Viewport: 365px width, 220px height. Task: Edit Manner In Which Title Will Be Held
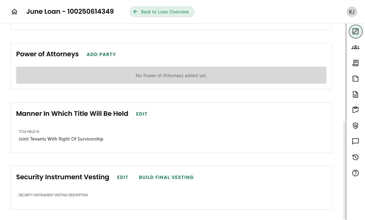[142, 114]
